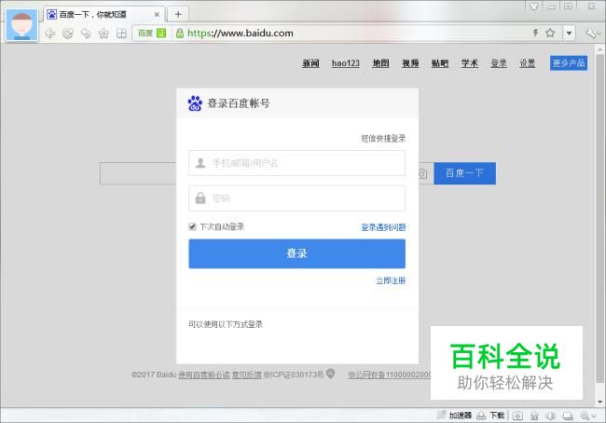Click the blue 登录 login button
This screenshot has width=606, height=423.
(x=296, y=253)
